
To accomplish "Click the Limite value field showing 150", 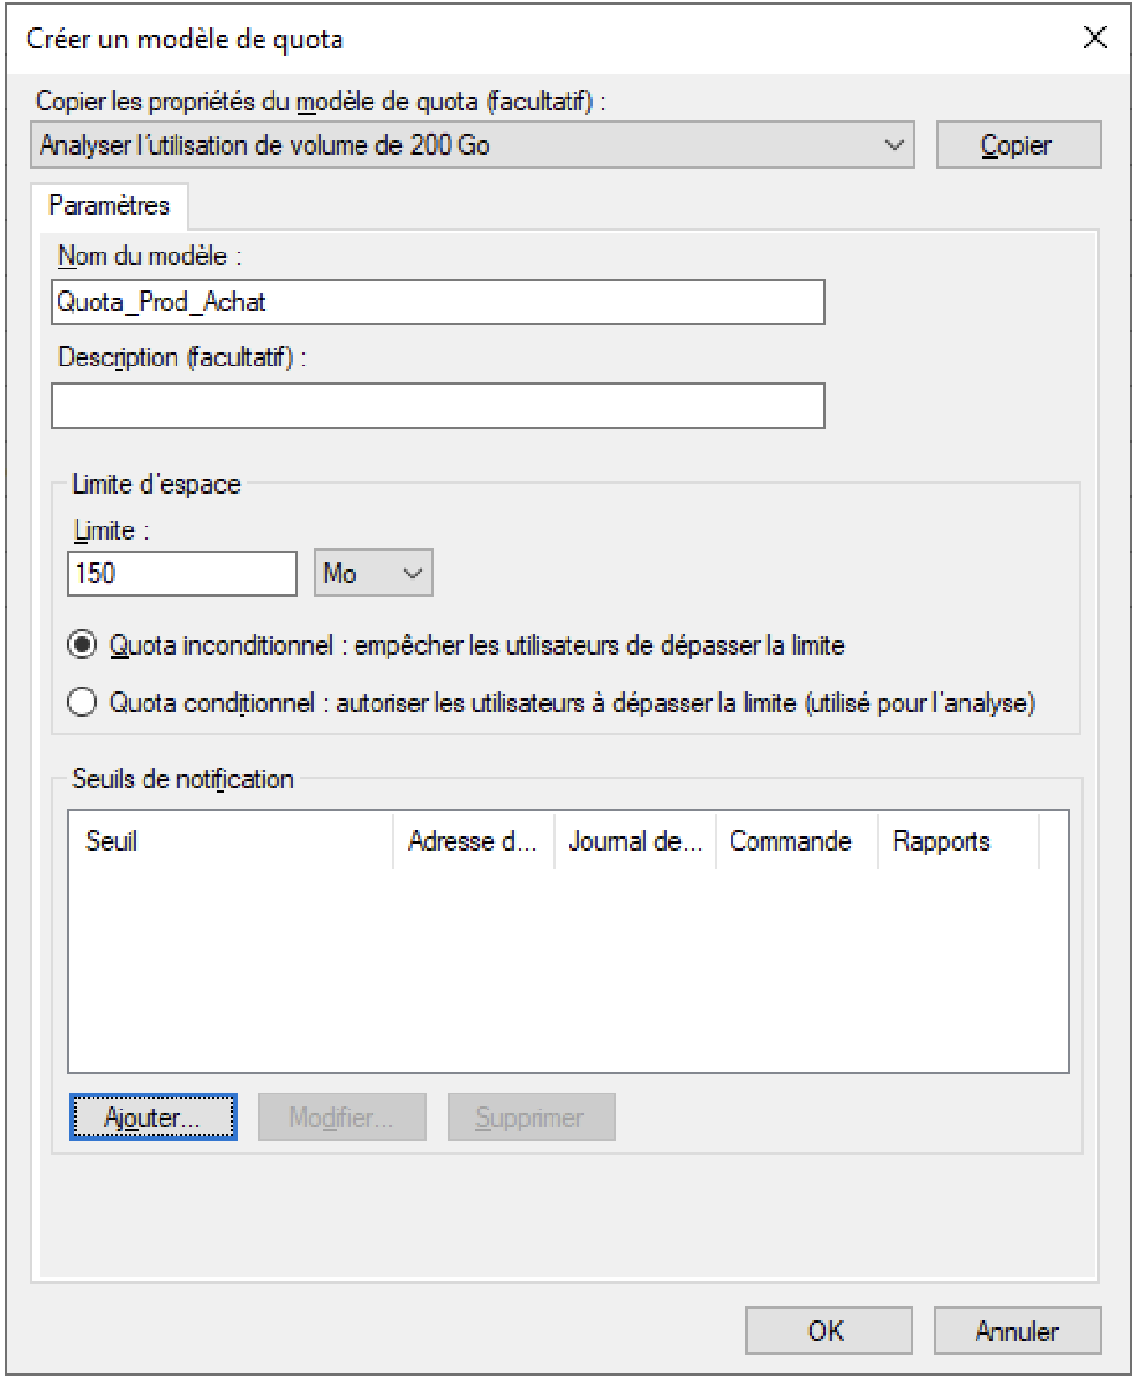I will click(x=181, y=573).
